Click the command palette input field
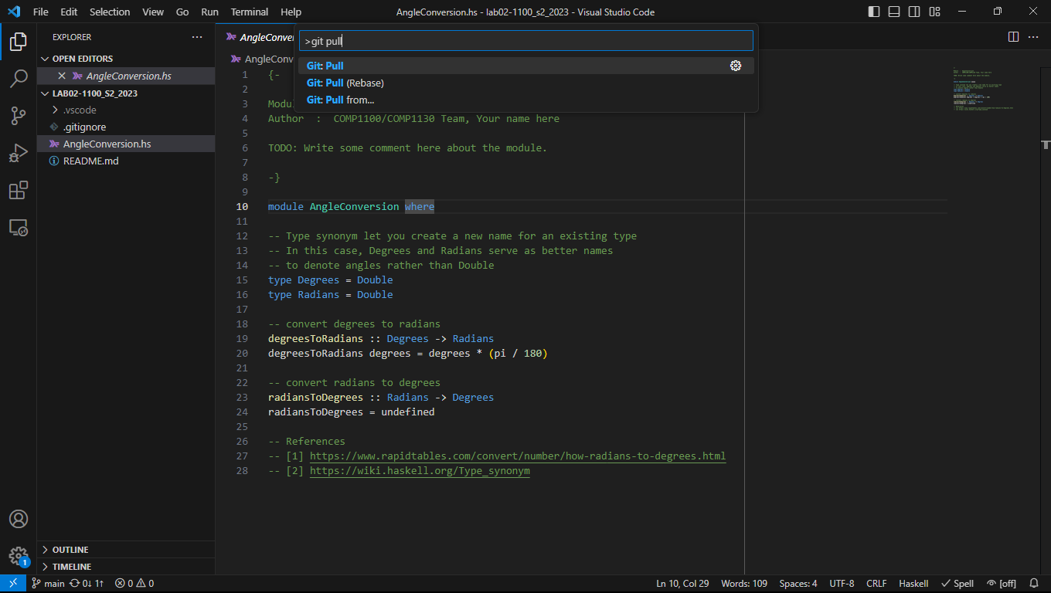Image resolution: width=1051 pixels, height=593 pixels. 526,41
